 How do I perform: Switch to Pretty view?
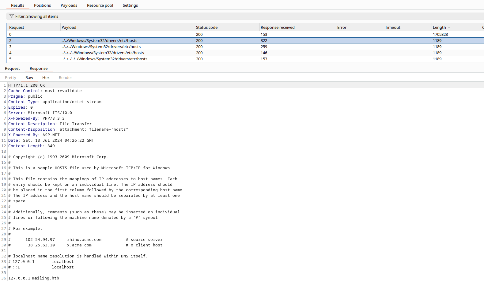pyautogui.click(x=10, y=77)
